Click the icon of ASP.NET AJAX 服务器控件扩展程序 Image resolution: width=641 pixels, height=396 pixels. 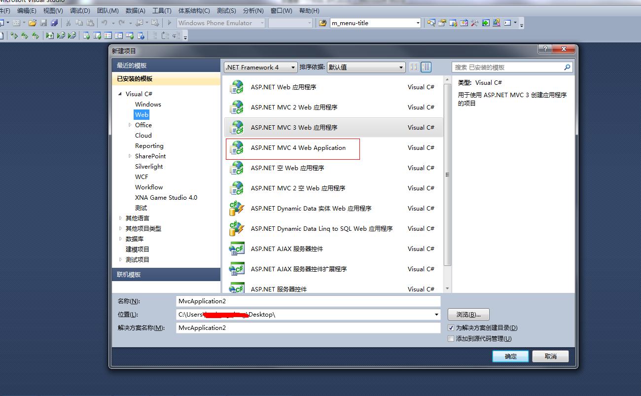[237, 269]
